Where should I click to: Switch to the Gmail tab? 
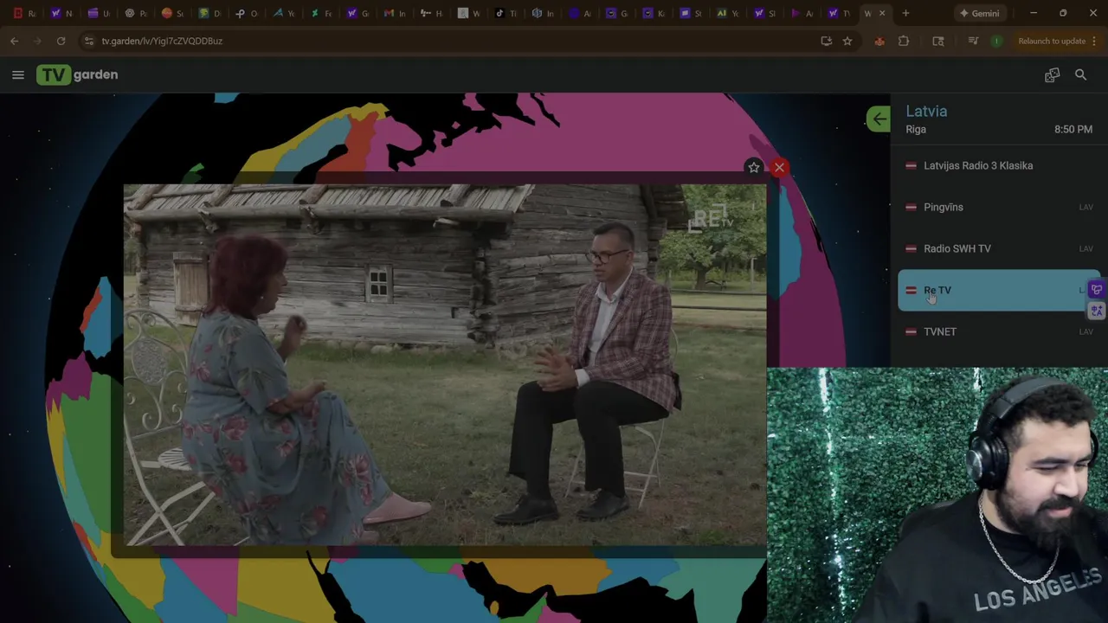tap(394, 13)
